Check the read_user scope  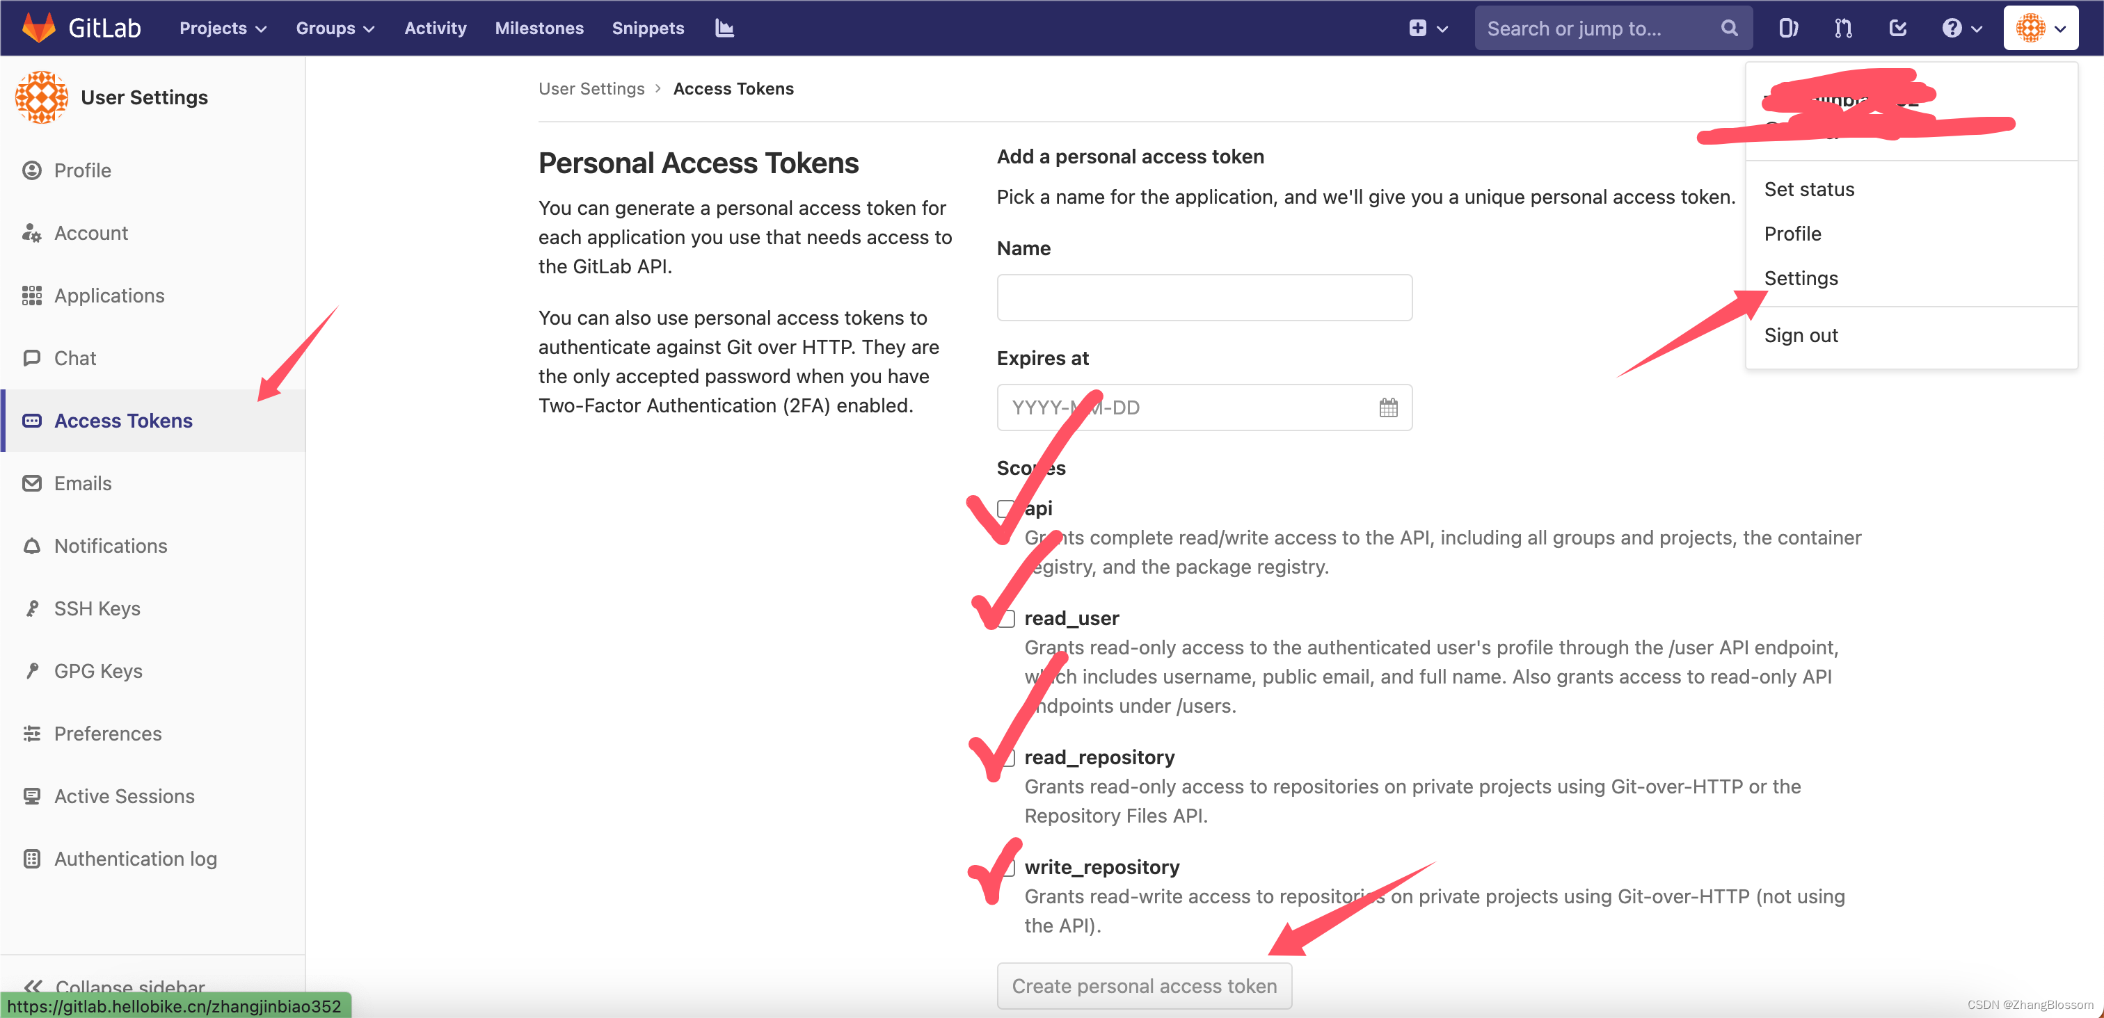pyautogui.click(x=1007, y=619)
